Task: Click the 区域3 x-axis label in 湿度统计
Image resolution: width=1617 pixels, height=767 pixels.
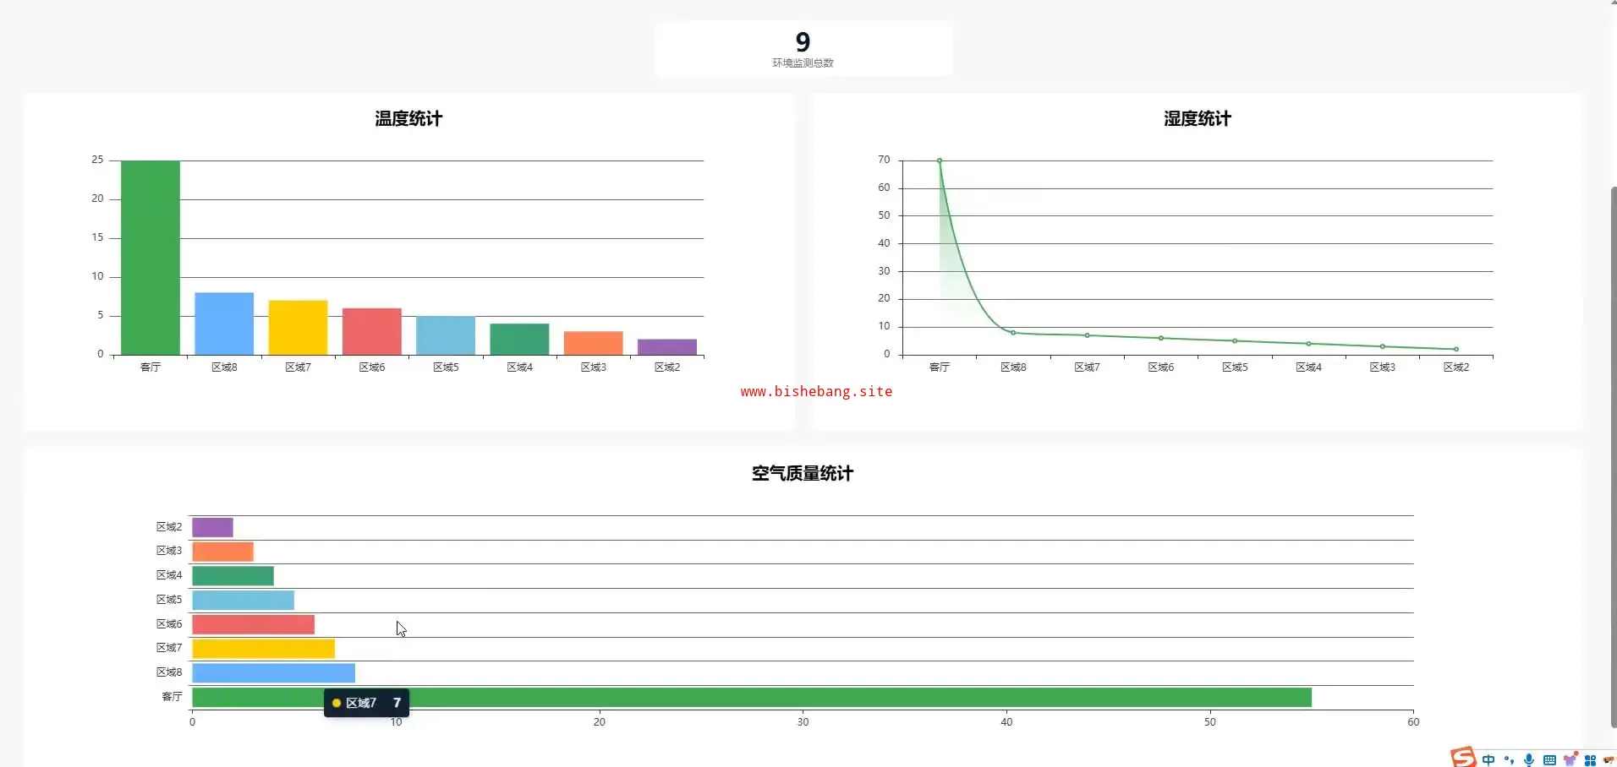Action: [1383, 367]
